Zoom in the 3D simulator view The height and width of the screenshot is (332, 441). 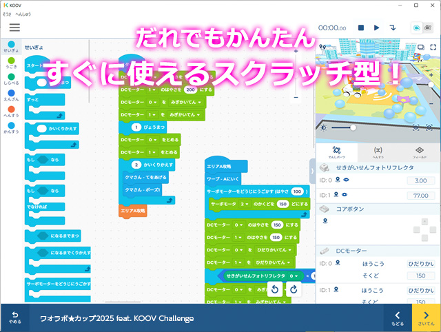coord(431,75)
